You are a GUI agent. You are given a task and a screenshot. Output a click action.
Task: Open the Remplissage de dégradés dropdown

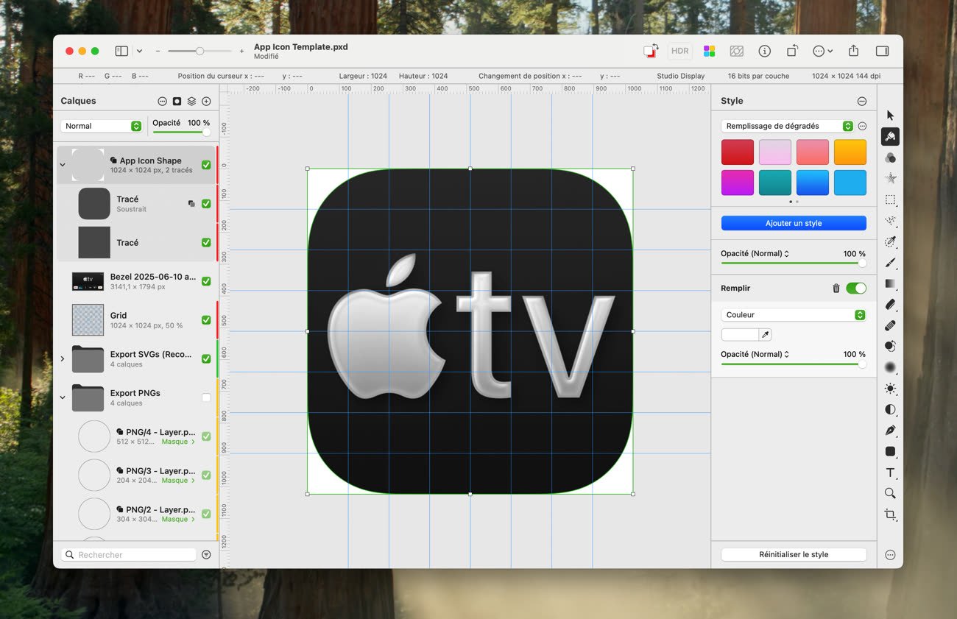tap(787, 126)
